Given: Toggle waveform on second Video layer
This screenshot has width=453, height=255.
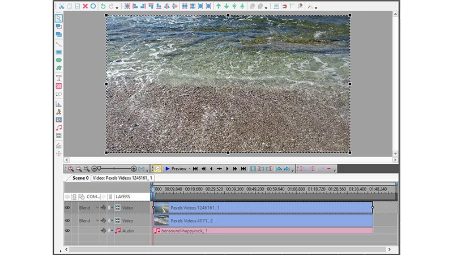Looking at the screenshot, I should pos(104,220).
